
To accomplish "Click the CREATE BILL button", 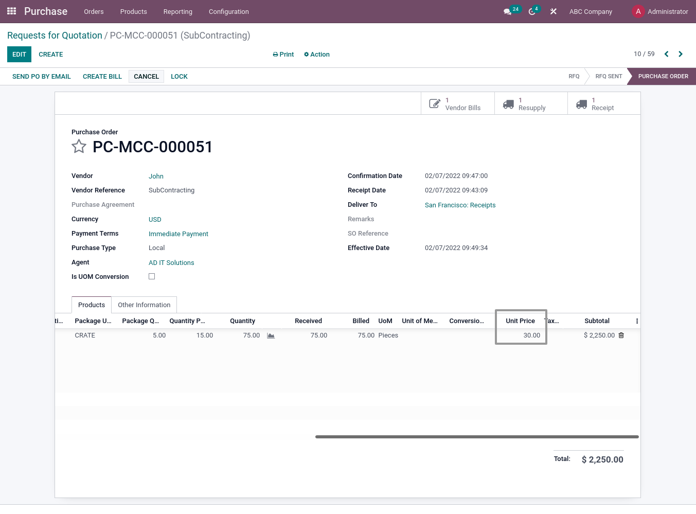I will click(102, 76).
